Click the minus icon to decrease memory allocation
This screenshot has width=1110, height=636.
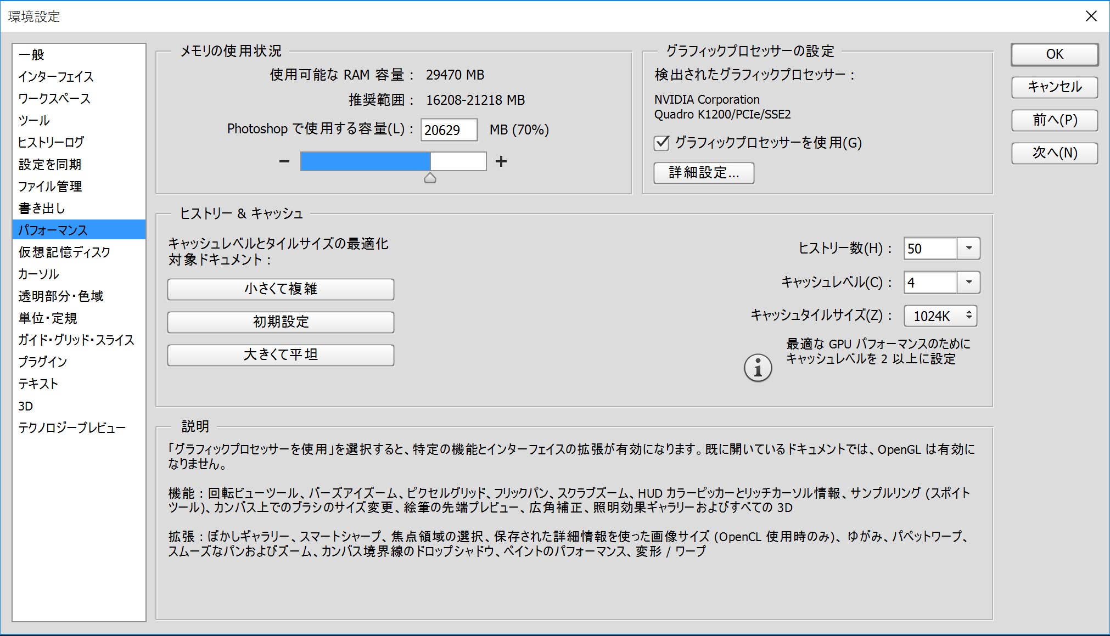[284, 161]
